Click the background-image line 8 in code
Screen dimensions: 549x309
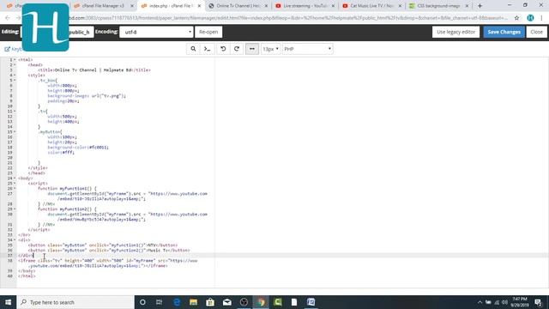click(x=87, y=95)
